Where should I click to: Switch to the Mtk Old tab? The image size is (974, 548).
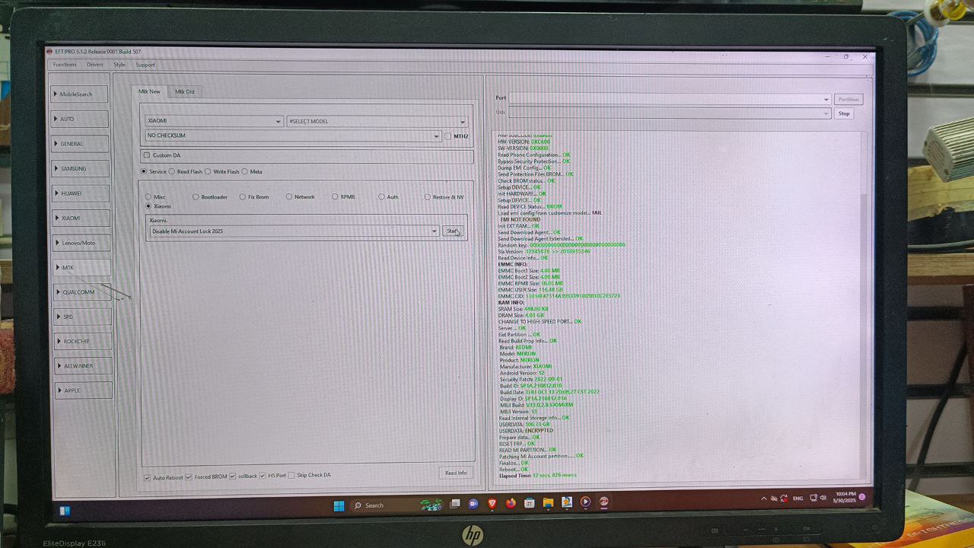point(185,92)
